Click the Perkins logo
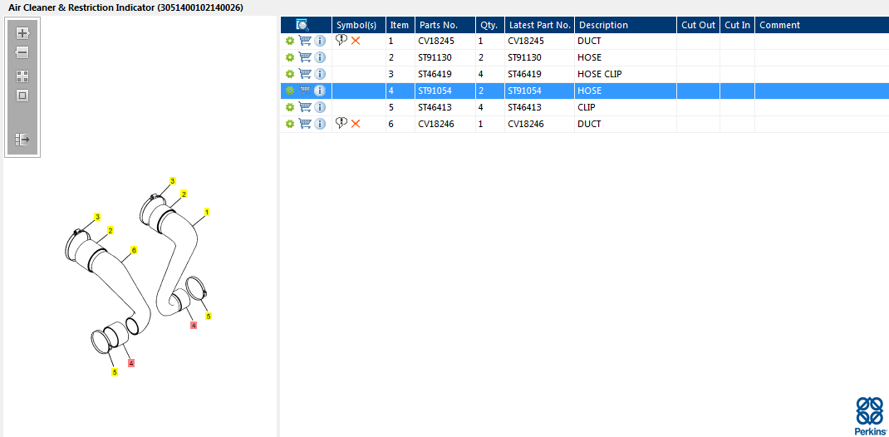Screen dimensions: 889x437 870,415
